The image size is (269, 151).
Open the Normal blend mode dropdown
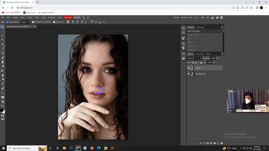coord(194,58)
